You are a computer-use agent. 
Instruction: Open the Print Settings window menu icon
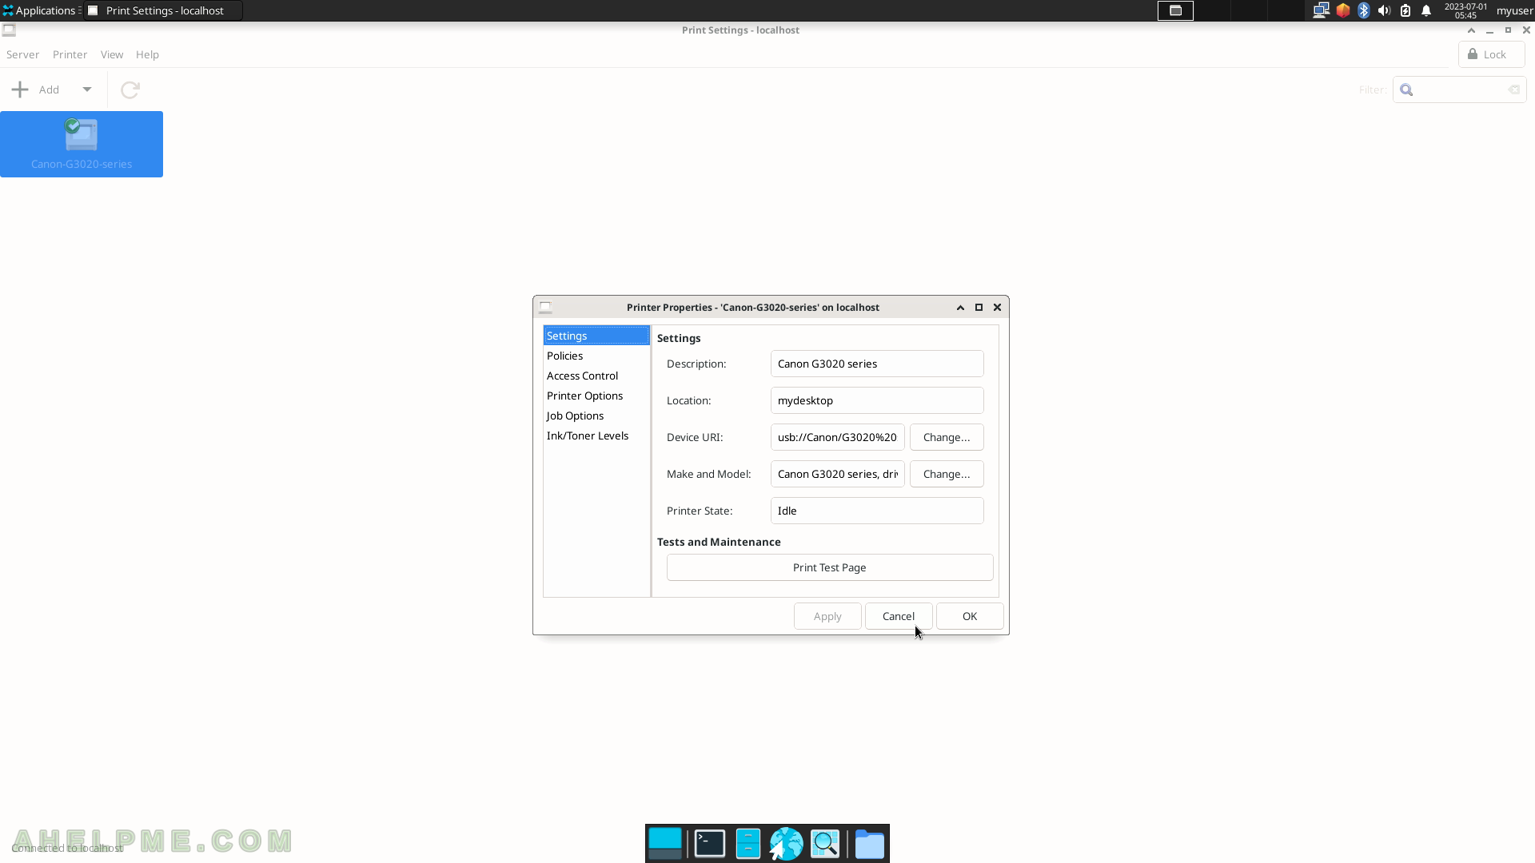pyautogui.click(x=9, y=30)
